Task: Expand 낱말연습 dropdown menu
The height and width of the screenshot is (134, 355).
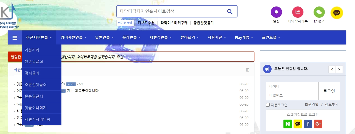Action: [105, 37]
